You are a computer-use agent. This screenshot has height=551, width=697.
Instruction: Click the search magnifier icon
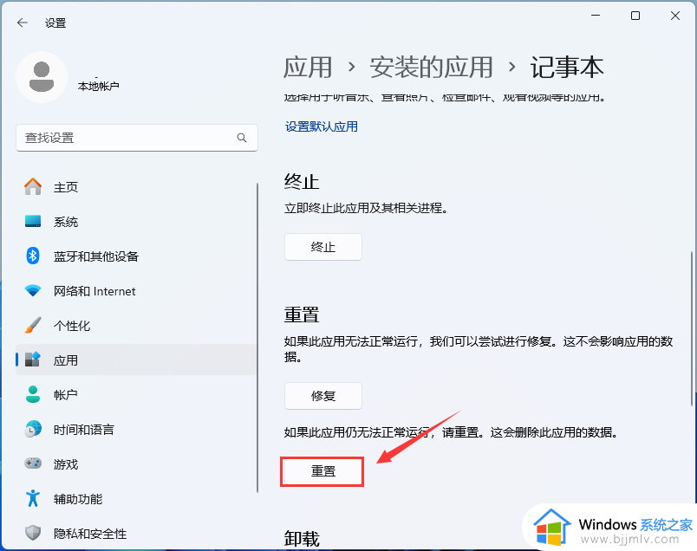tap(242, 138)
